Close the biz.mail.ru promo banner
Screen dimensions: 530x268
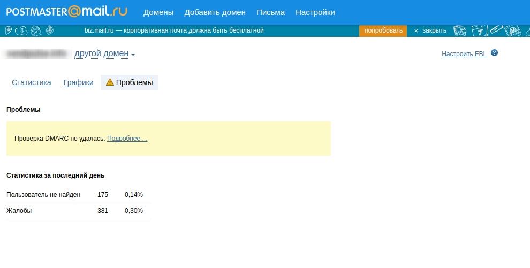tap(430, 30)
